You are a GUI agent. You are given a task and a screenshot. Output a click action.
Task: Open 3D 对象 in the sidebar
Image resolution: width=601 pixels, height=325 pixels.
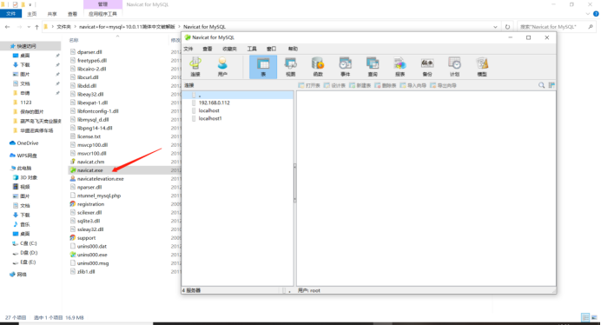(x=29, y=177)
